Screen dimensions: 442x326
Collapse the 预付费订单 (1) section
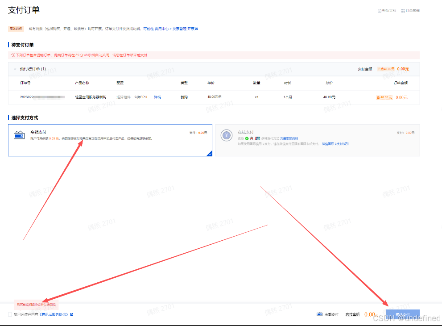tap(15, 69)
